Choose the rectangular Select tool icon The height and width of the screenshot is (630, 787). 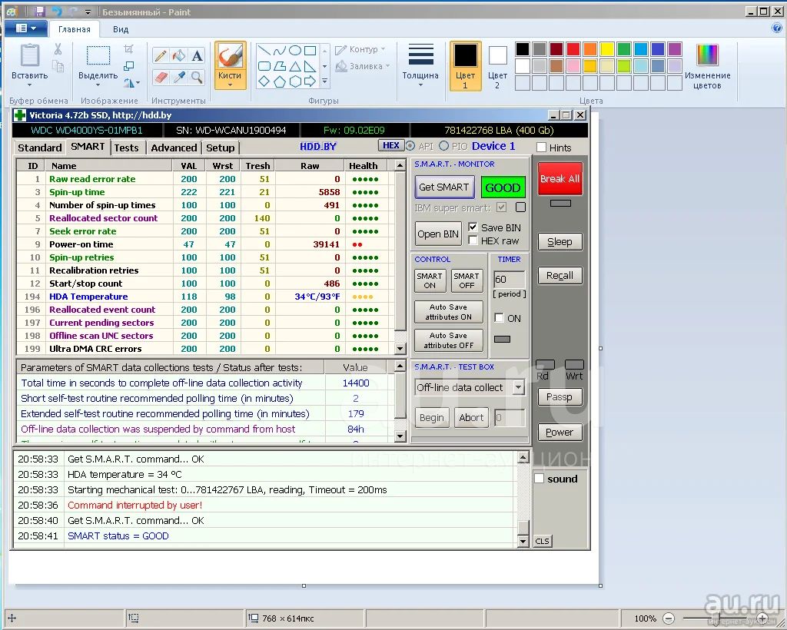(x=98, y=55)
